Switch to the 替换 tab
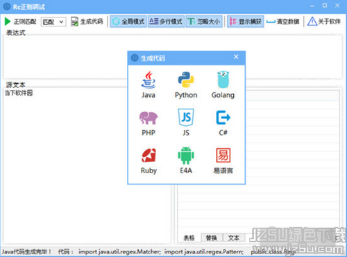This screenshot has height=257, width=347. [x=212, y=238]
